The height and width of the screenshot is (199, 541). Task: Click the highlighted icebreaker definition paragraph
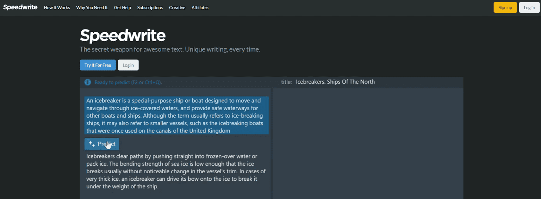[176, 116]
